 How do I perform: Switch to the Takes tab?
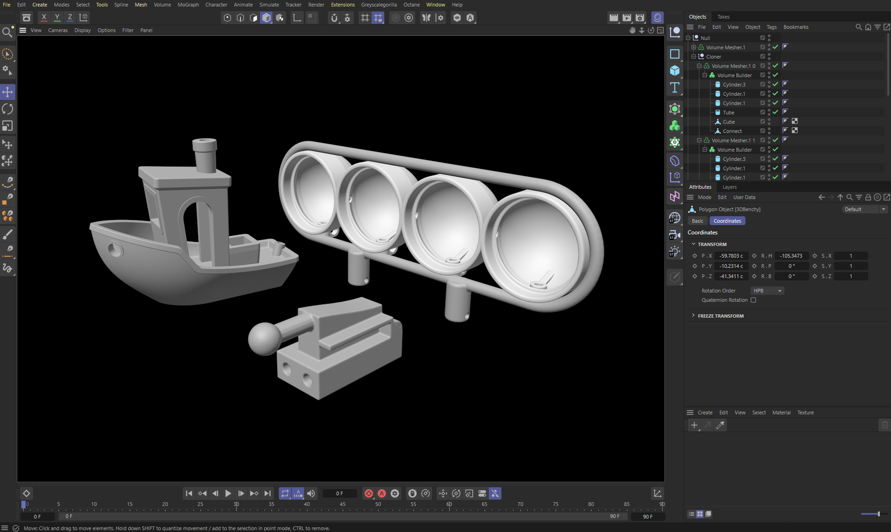point(723,17)
